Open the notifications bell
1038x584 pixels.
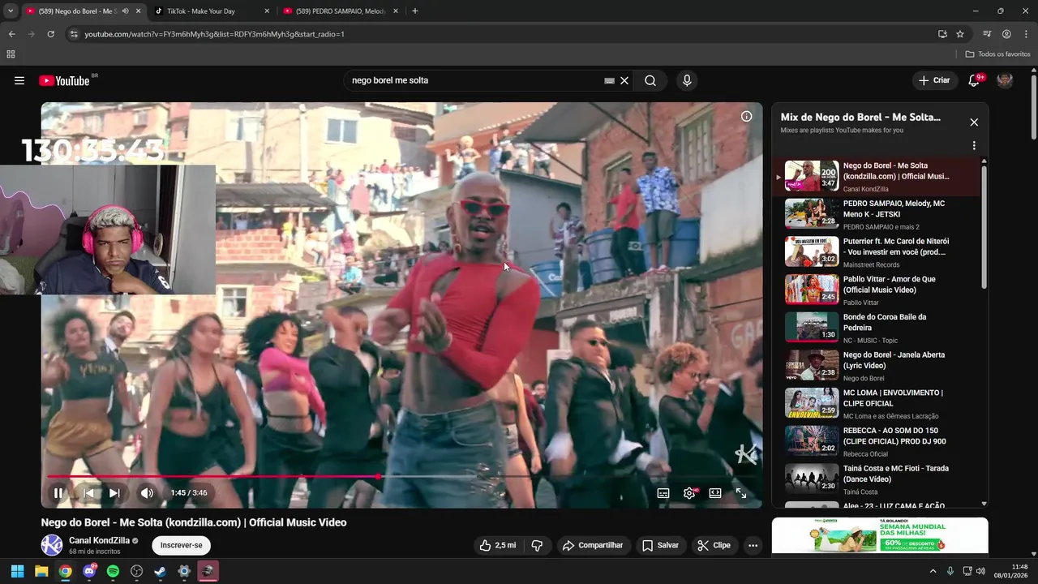point(975,80)
